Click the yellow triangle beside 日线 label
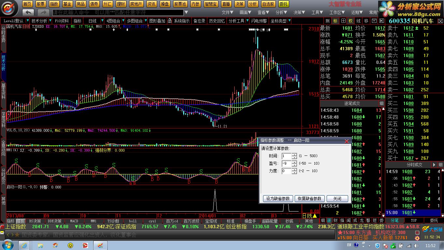This screenshot has height=250, width=444. point(315,216)
